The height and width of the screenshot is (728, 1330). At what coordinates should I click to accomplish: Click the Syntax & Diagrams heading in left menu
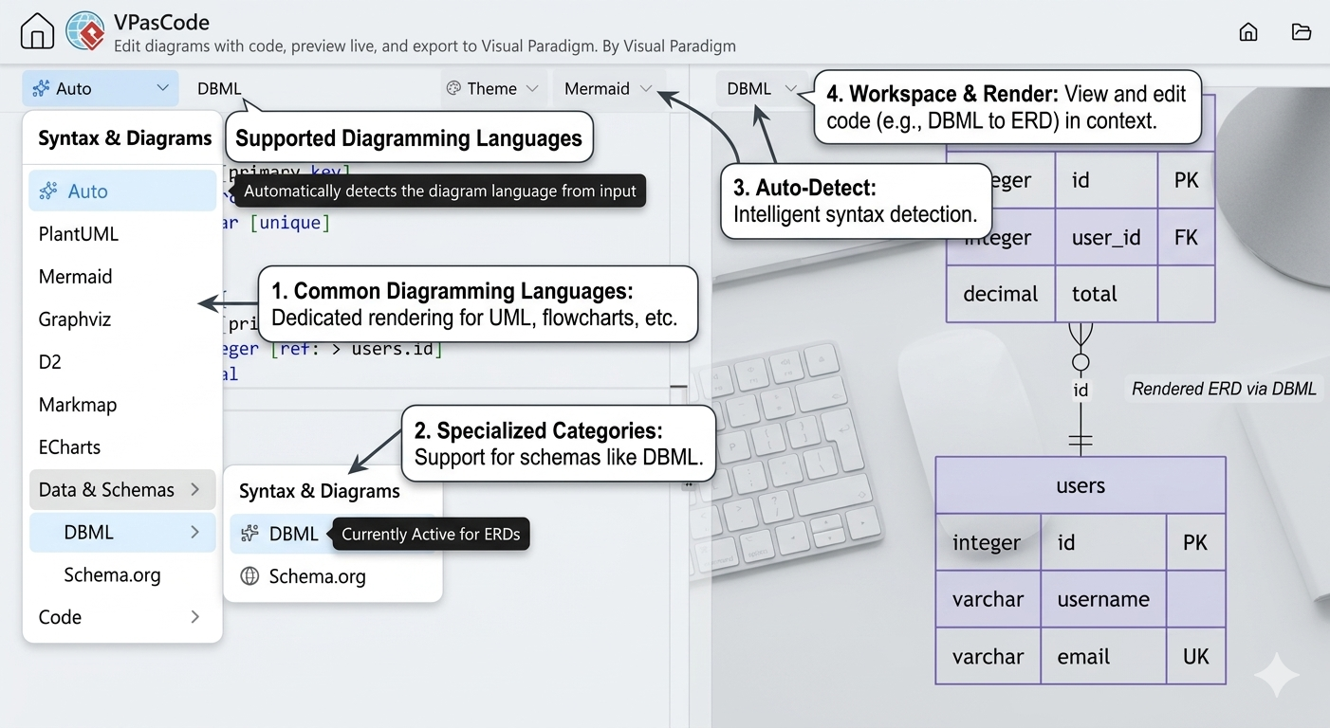pyautogui.click(x=125, y=138)
